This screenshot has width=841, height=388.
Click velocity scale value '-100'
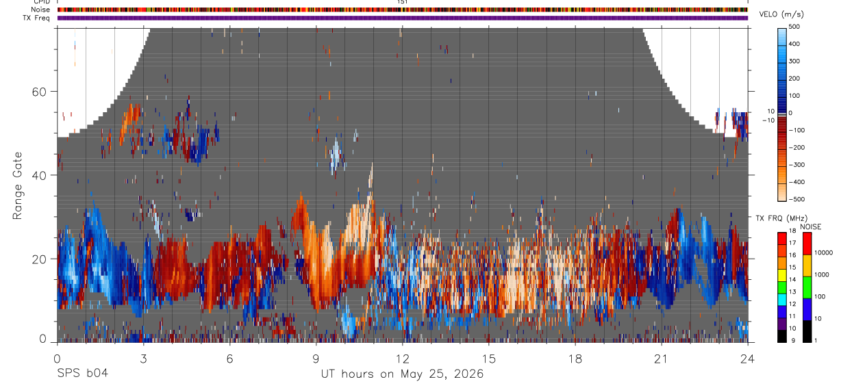pyautogui.click(x=796, y=130)
